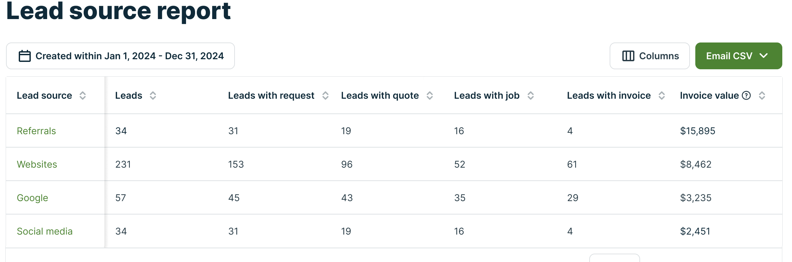Screen dimensions: 792x262
Task: Expand the Email CSV dropdown chevron
Action: (x=764, y=56)
